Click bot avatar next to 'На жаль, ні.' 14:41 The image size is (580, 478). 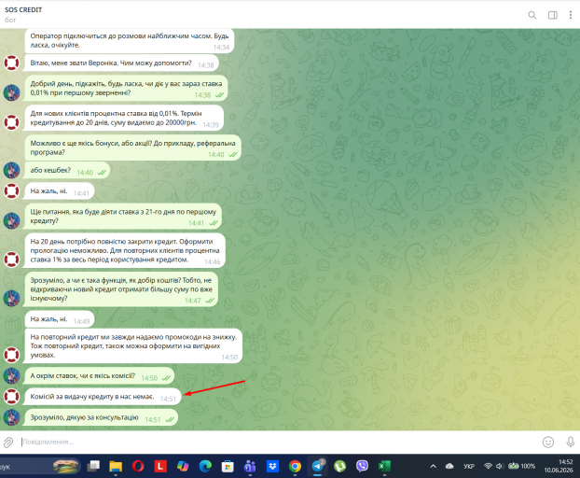pos(11,191)
